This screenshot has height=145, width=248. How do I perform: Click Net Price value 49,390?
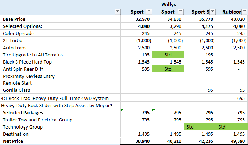238,141
